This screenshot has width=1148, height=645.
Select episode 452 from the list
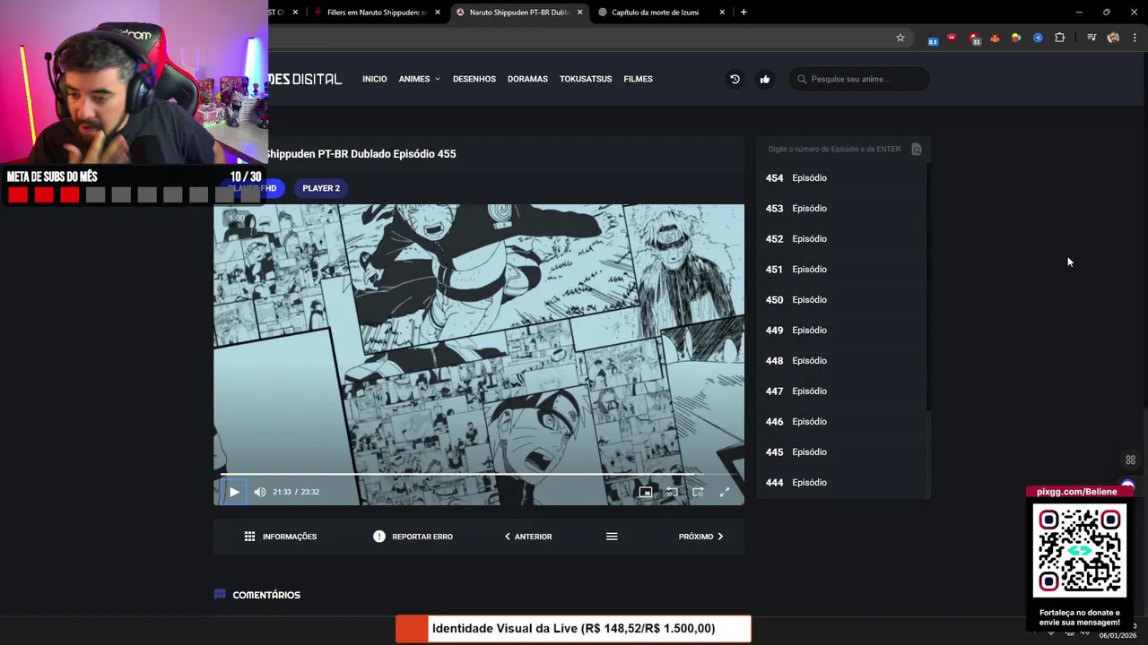pos(841,239)
